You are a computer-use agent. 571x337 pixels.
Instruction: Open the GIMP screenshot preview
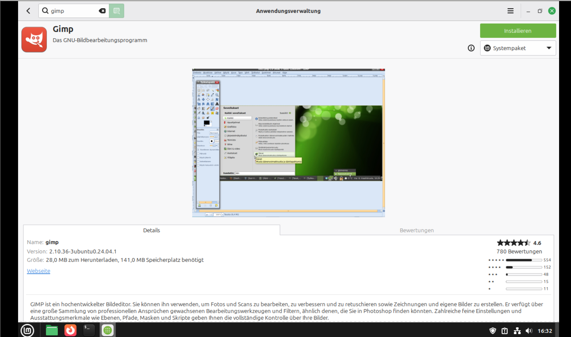coord(288,143)
